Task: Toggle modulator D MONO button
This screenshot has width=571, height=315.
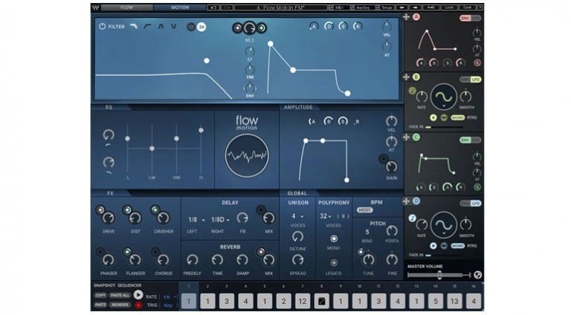Action: (x=458, y=246)
